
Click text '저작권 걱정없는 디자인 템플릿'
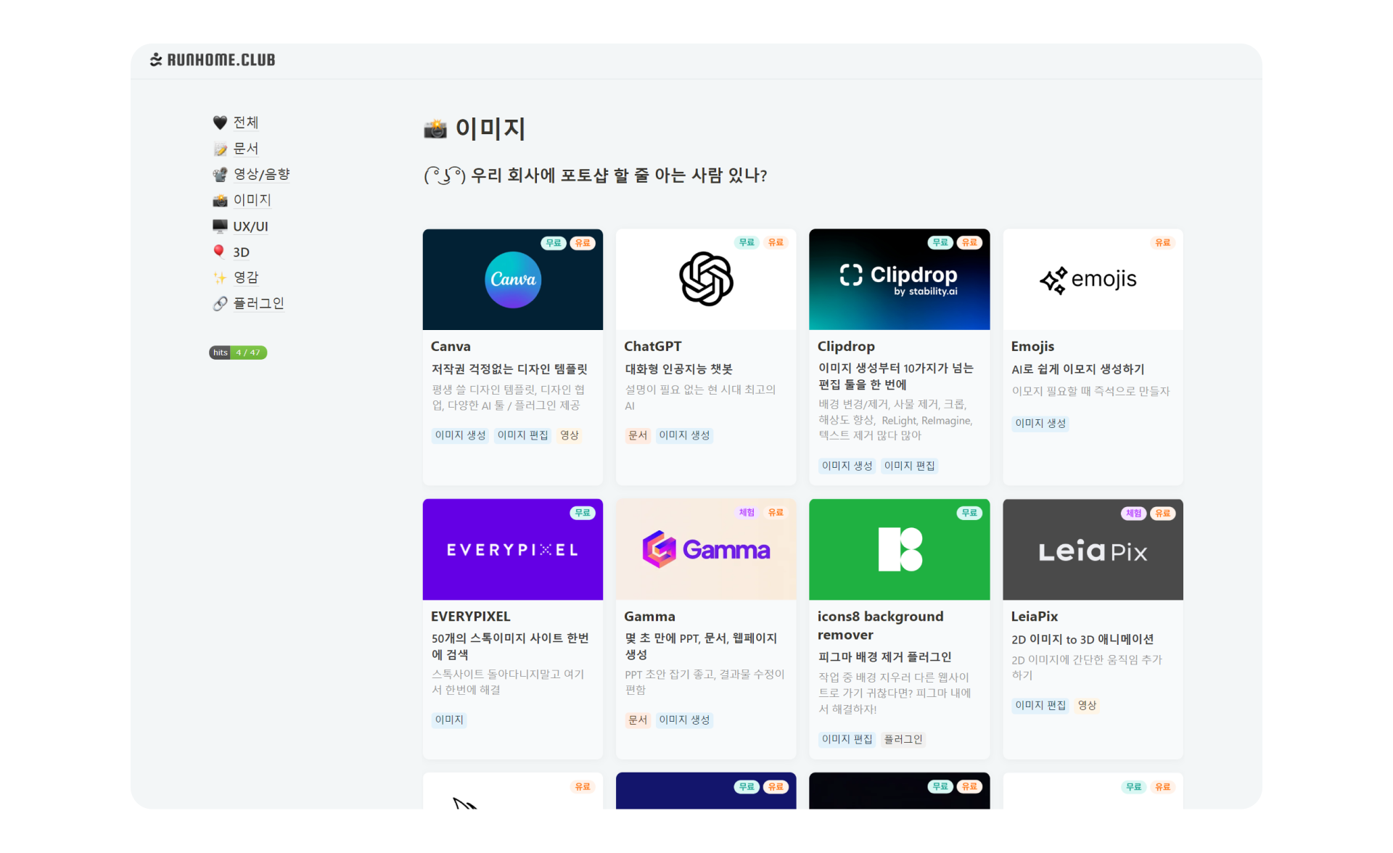click(509, 369)
